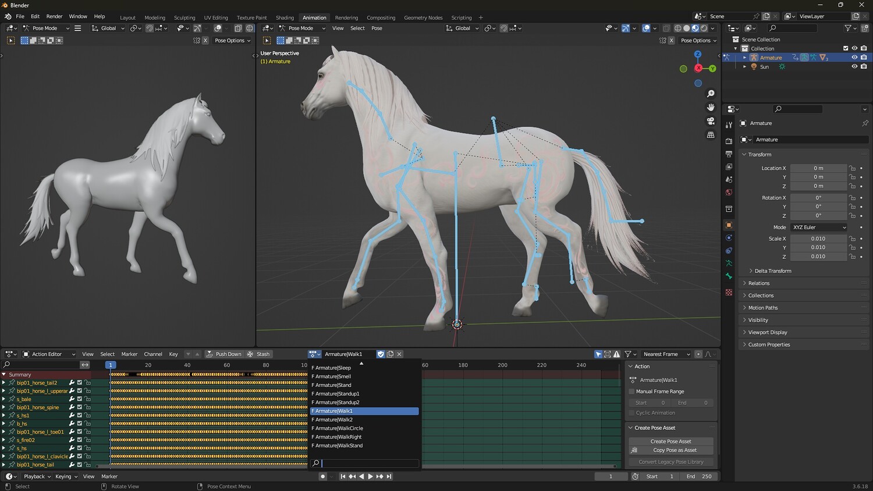Open Object Data armature properties tab
Viewport: 873px width, 491px height.
tap(729, 264)
